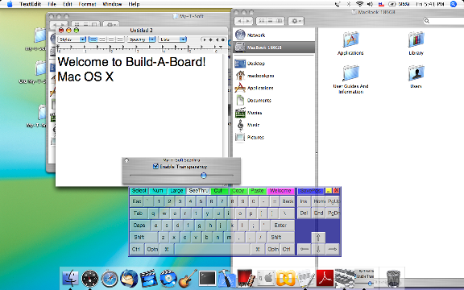464x290 pixels.
Task: Click Wi-Fi status icon in menu bar
Action: point(359,4)
